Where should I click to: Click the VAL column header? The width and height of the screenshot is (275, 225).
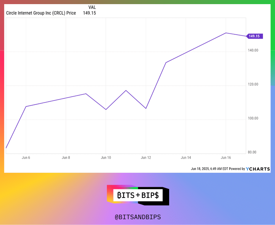click(92, 7)
